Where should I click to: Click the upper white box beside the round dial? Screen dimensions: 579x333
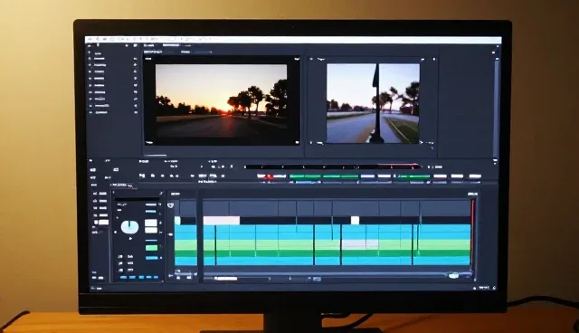pos(151,223)
